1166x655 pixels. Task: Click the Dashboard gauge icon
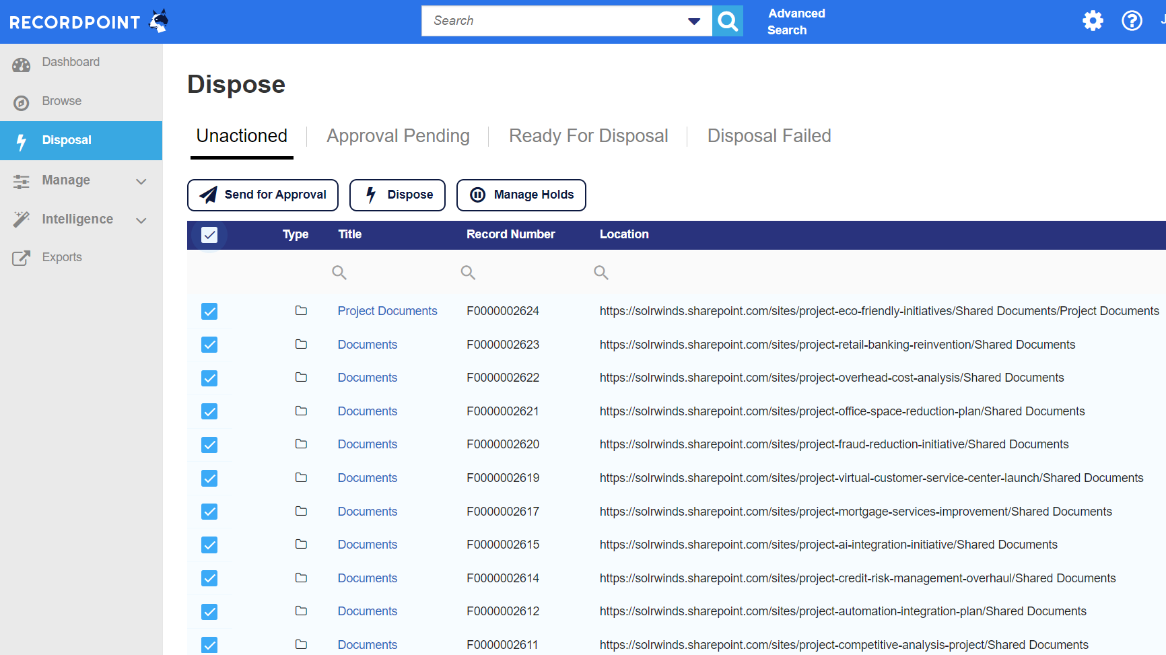coord(22,65)
